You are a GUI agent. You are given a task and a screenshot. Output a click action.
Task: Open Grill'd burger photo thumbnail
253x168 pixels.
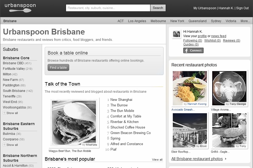pyautogui.click(x=229, y=130)
